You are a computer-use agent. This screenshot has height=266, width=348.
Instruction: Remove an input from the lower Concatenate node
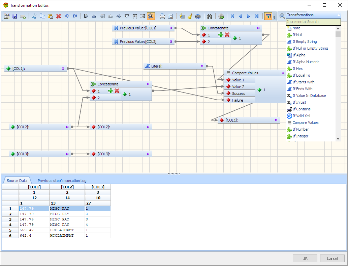pos(117,91)
